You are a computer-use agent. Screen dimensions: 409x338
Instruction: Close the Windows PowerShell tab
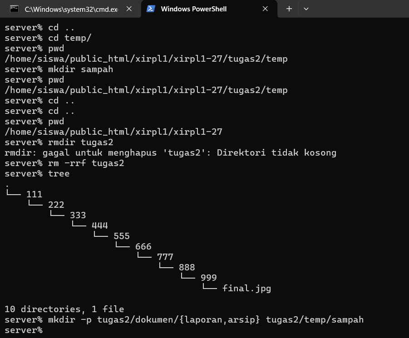coord(265,9)
